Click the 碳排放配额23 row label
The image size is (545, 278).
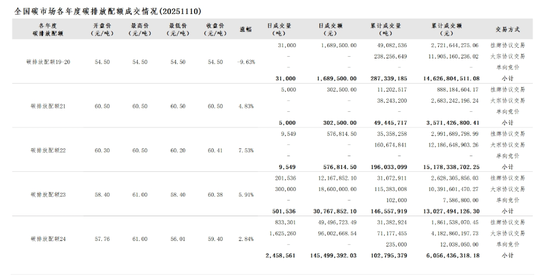point(48,195)
